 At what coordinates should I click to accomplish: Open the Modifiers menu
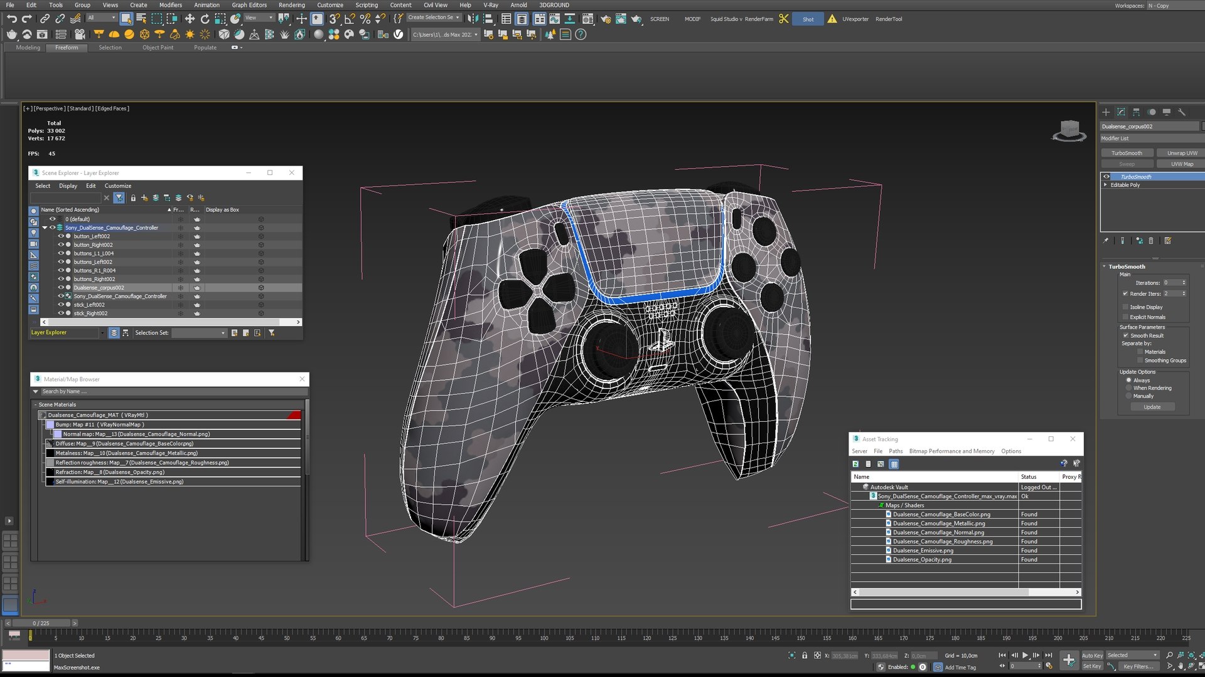point(171,5)
